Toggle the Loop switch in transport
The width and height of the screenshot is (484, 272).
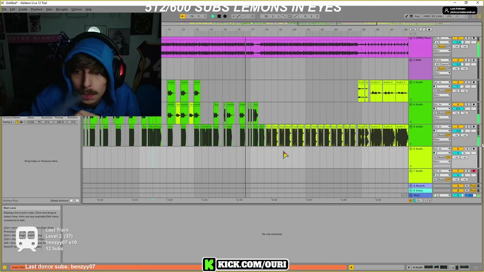click(290, 16)
